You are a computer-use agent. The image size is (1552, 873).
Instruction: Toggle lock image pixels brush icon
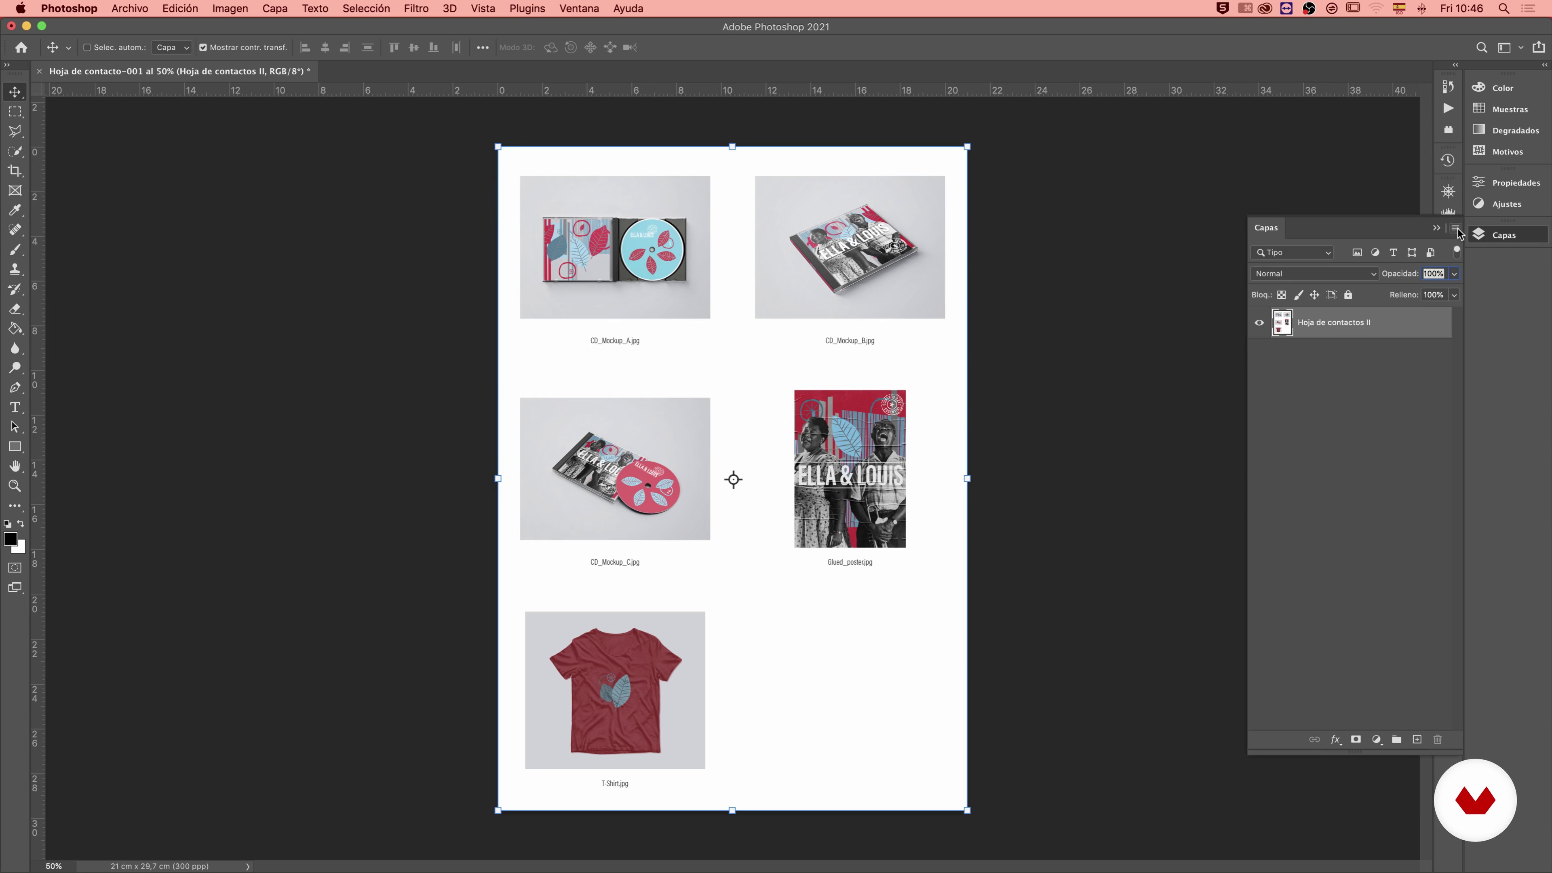click(1298, 295)
